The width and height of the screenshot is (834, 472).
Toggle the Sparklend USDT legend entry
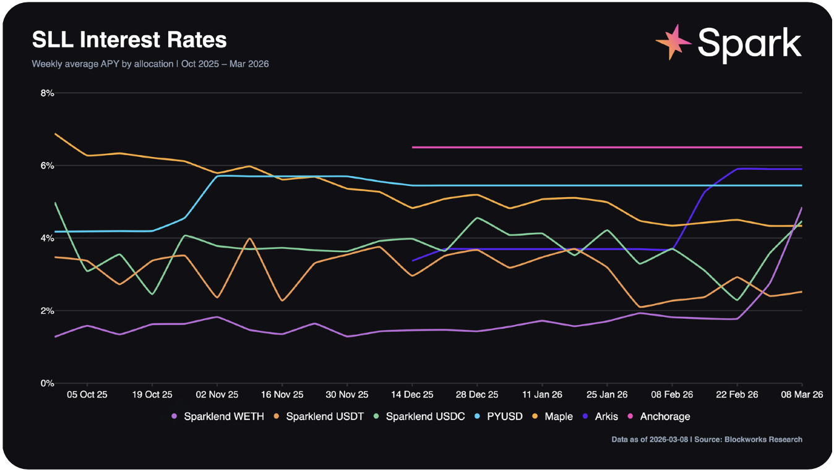click(x=320, y=416)
